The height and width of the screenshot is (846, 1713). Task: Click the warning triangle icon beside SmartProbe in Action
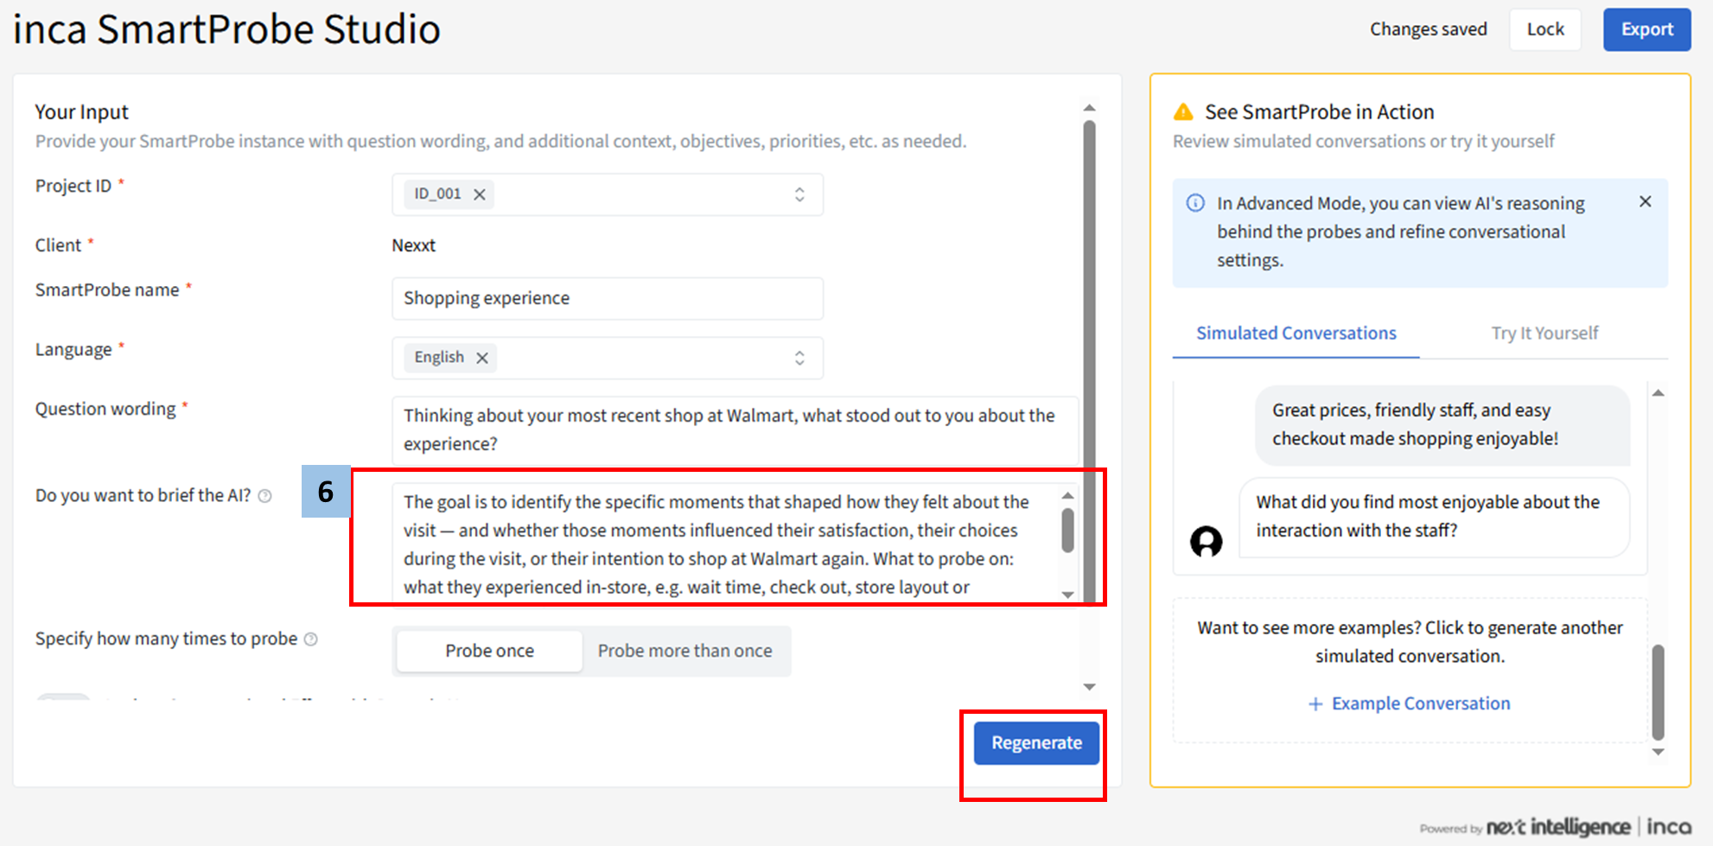(x=1183, y=111)
